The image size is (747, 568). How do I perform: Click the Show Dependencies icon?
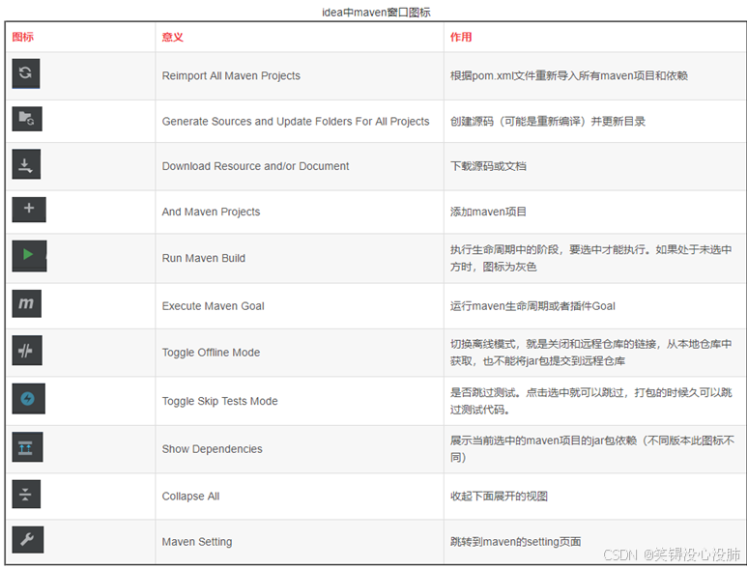pos(27,446)
